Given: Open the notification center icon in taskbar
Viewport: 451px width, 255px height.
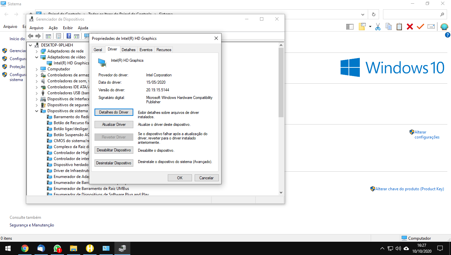Looking at the screenshot, I should 440,248.
